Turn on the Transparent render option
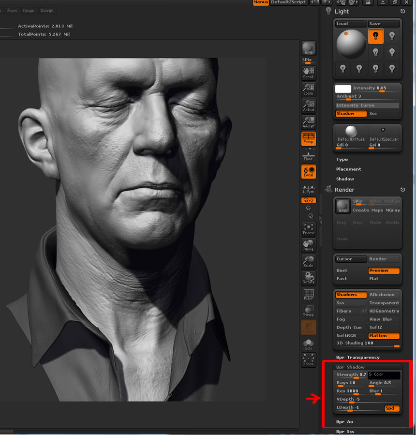The width and height of the screenshot is (416, 435). pyautogui.click(x=384, y=303)
